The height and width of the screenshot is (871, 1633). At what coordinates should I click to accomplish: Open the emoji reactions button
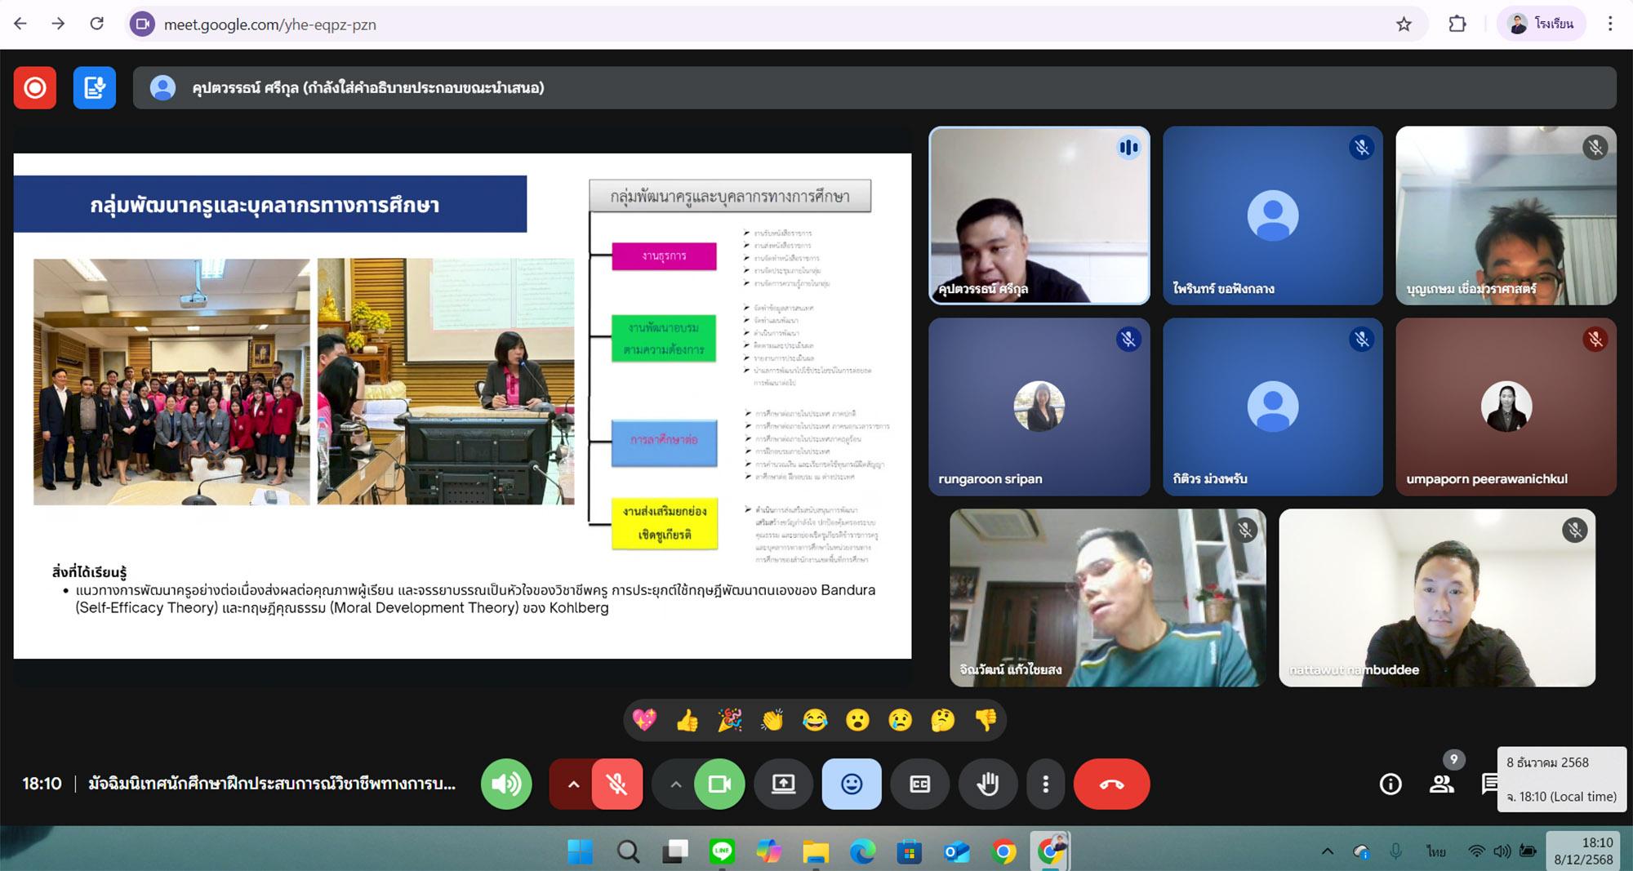tap(851, 784)
